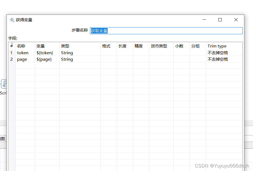Screen dimensions: 253x171
Task: Click the 长度 column header
Action: pos(125,46)
